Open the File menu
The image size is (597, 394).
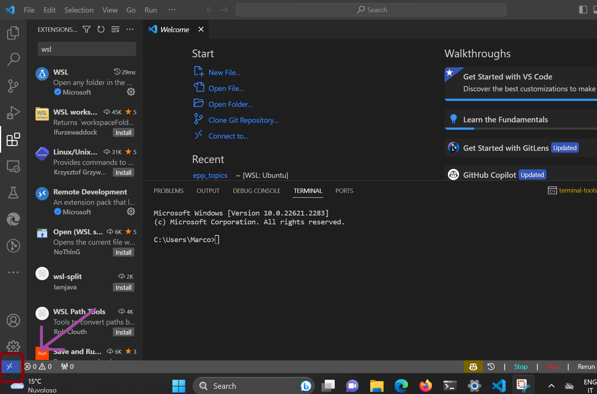29,10
